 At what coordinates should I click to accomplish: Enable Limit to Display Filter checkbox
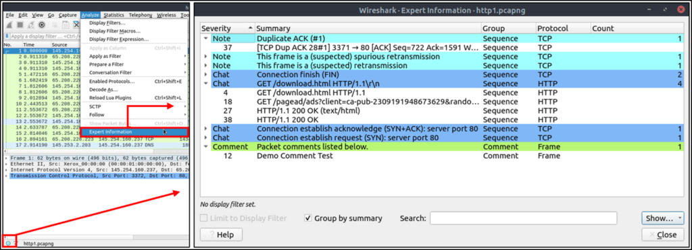[204, 218]
